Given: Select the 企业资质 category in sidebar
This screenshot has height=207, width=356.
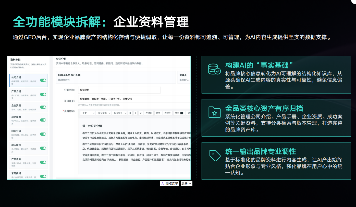Looking at the screenshot, I should [x=28, y=107].
